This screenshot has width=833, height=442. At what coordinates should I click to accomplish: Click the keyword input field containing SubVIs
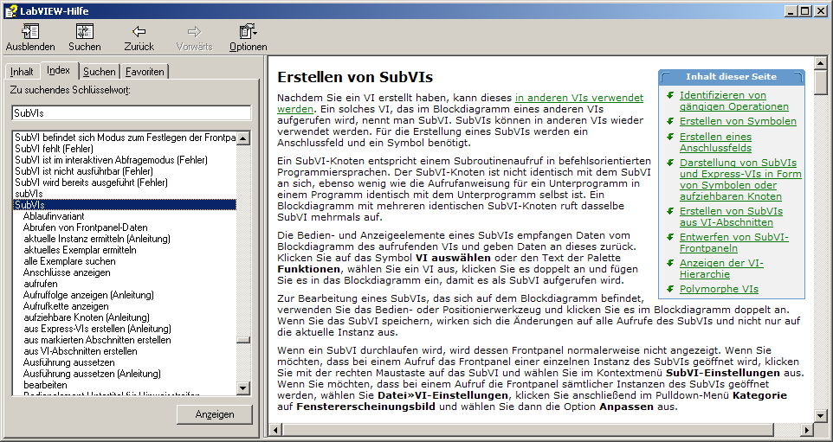132,113
